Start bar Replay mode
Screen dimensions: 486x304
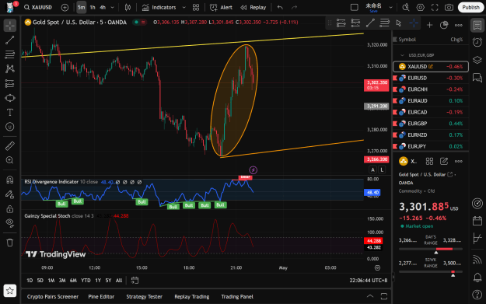click(x=253, y=8)
